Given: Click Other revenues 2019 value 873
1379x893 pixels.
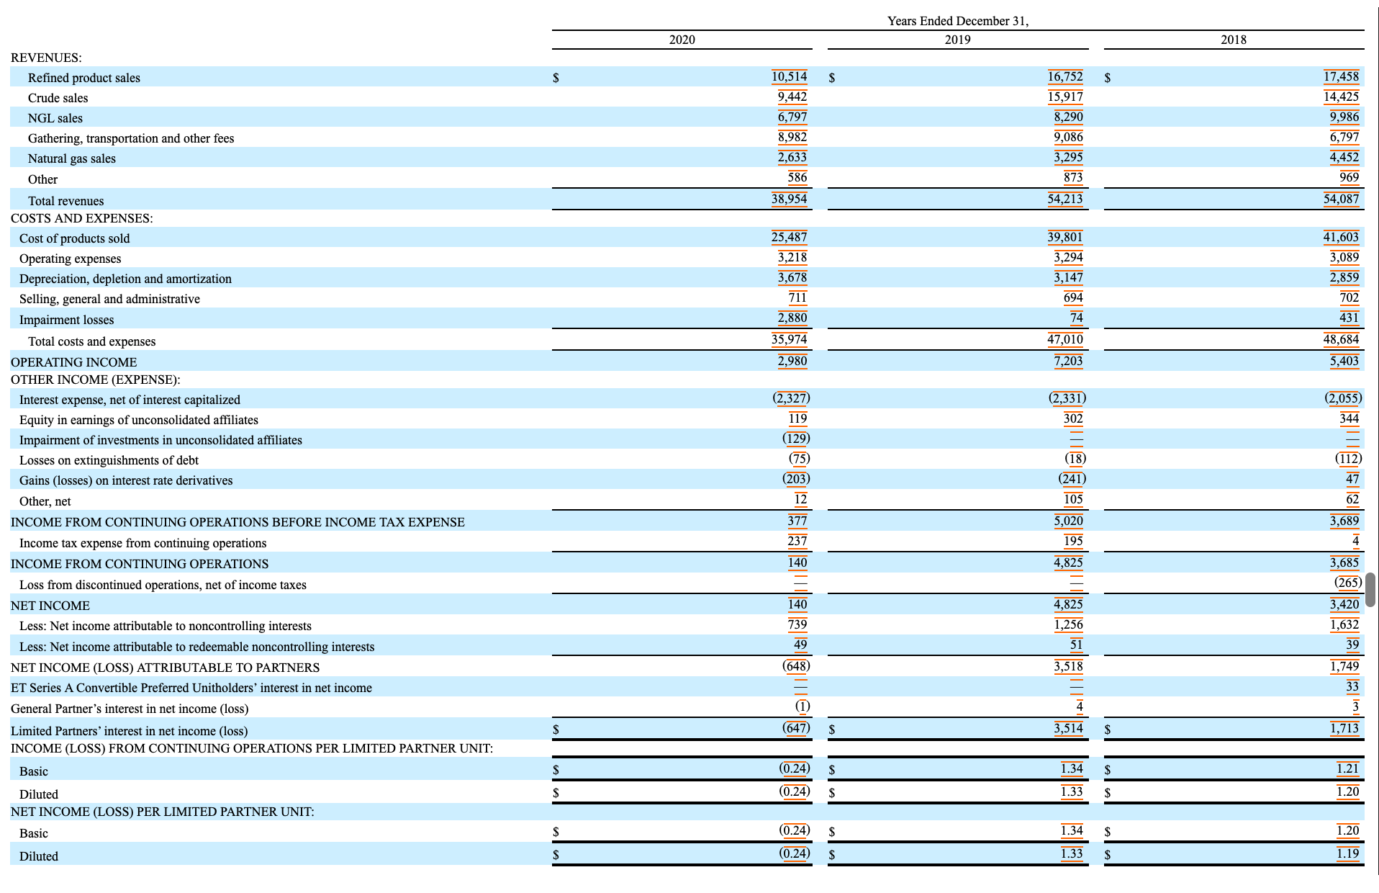Looking at the screenshot, I should tap(1072, 177).
